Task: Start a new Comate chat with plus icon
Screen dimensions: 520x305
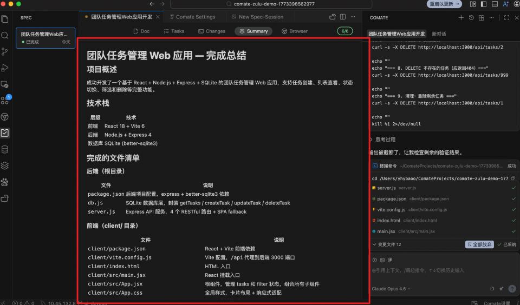Action: click(461, 17)
